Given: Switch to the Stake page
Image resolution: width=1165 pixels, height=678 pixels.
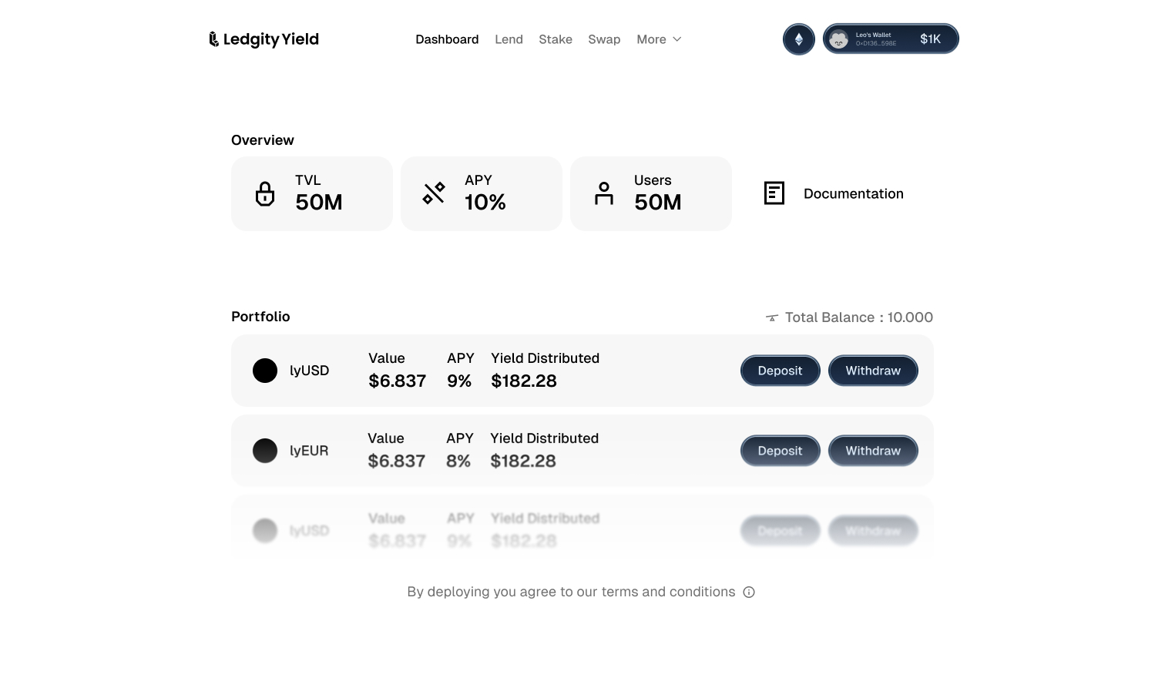Looking at the screenshot, I should click(555, 39).
